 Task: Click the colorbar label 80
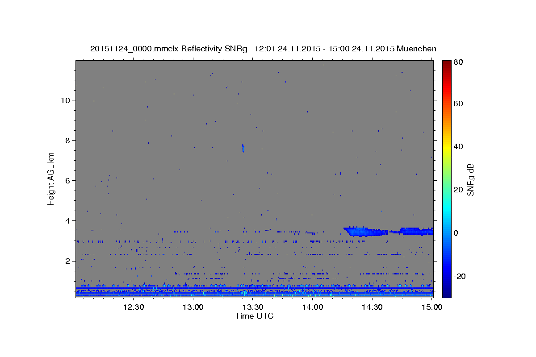(x=459, y=62)
